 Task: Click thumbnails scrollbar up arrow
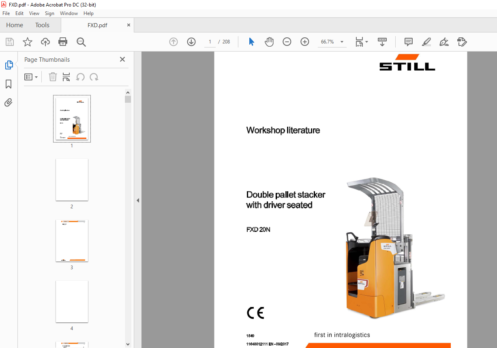point(128,93)
